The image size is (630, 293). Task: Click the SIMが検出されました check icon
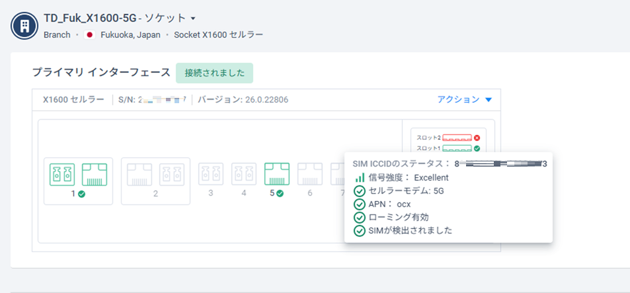point(359,231)
